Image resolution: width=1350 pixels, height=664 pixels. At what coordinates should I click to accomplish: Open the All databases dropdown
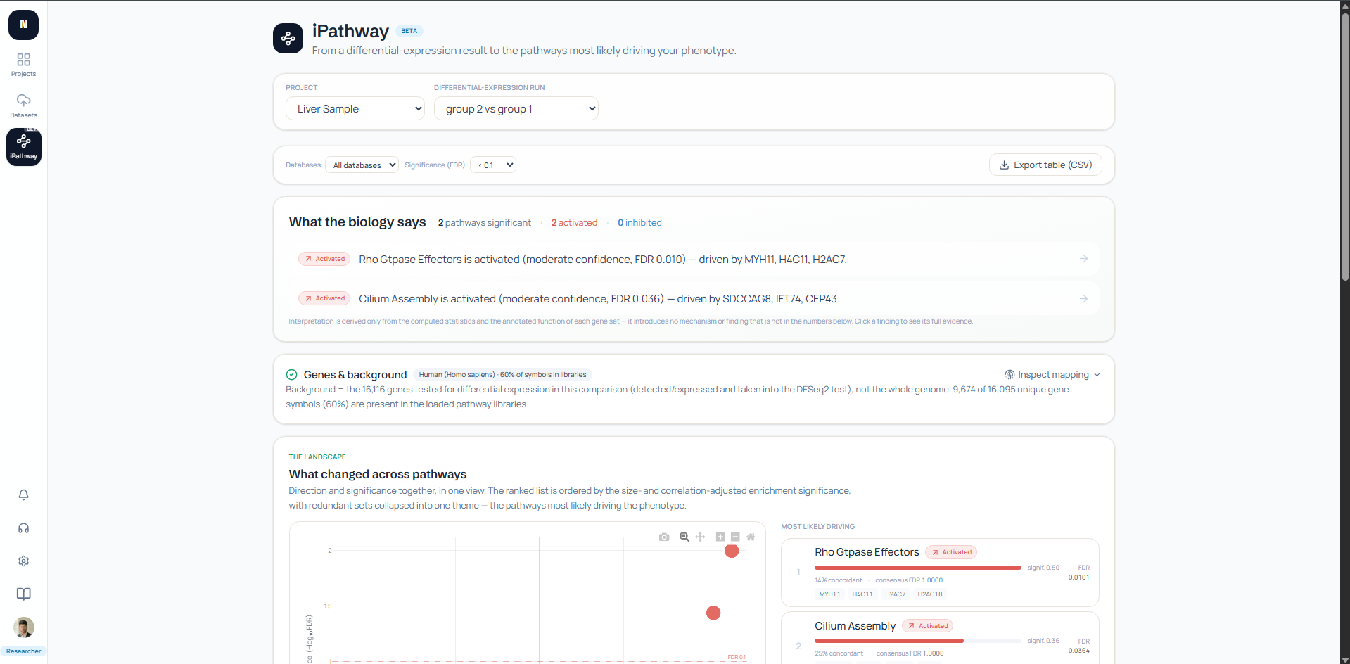pos(362,165)
